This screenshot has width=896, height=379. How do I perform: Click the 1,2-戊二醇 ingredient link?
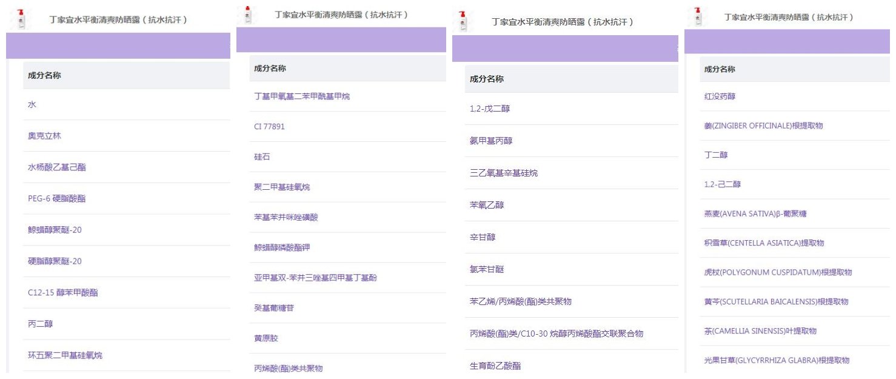(x=490, y=109)
